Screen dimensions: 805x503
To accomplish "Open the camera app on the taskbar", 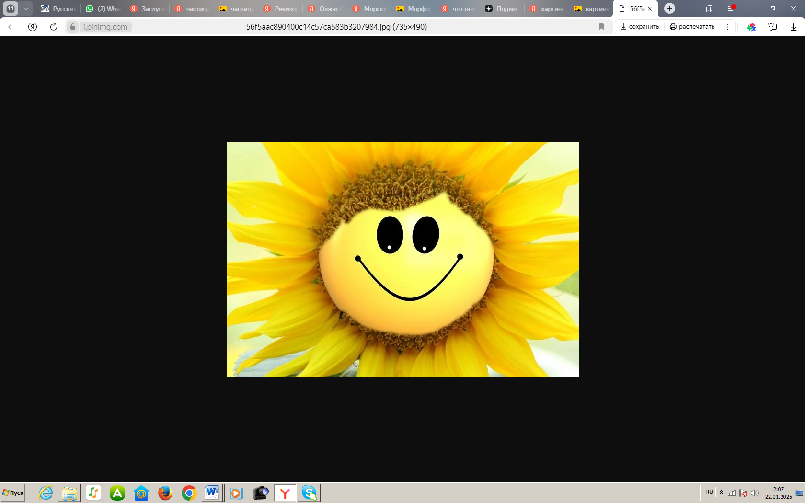I will click(261, 493).
